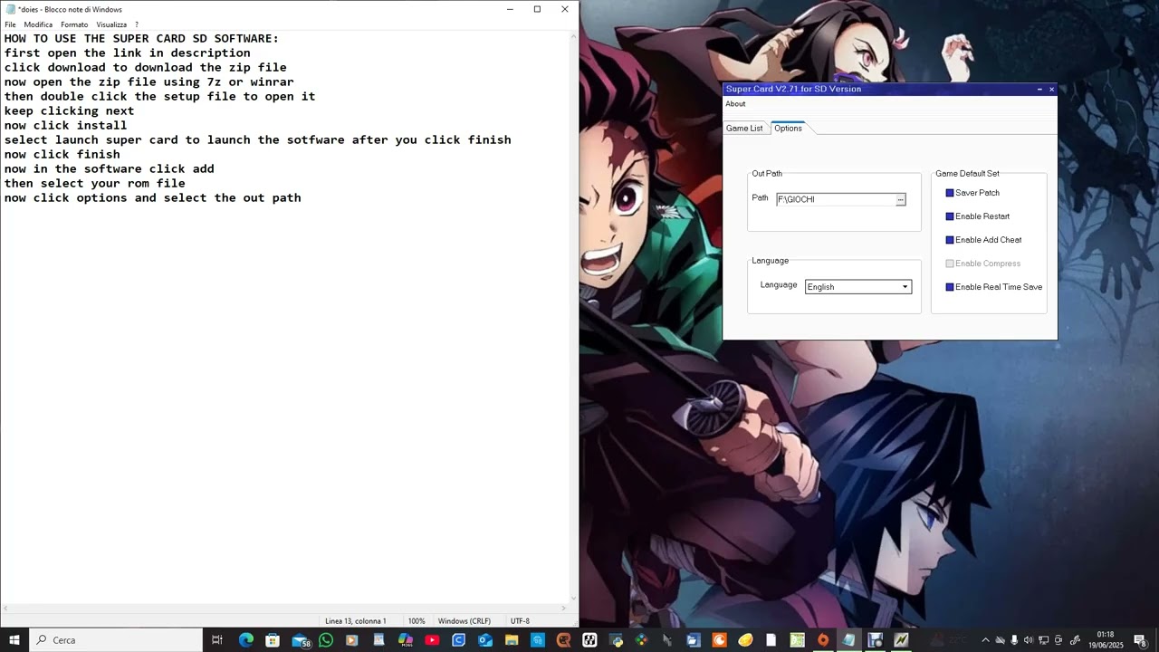This screenshot has height=652, width=1159.
Task: Maximize the Notepad window
Action: pyautogui.click(x=537, y=9)
